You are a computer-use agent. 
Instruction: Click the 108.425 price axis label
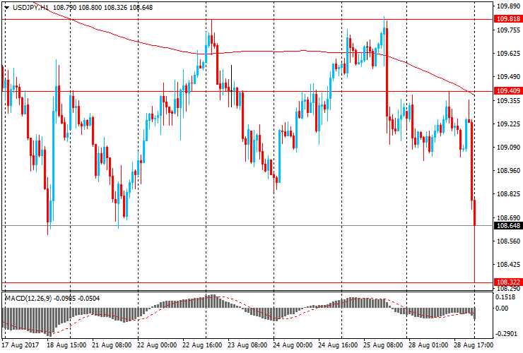(x=508, y=265)
